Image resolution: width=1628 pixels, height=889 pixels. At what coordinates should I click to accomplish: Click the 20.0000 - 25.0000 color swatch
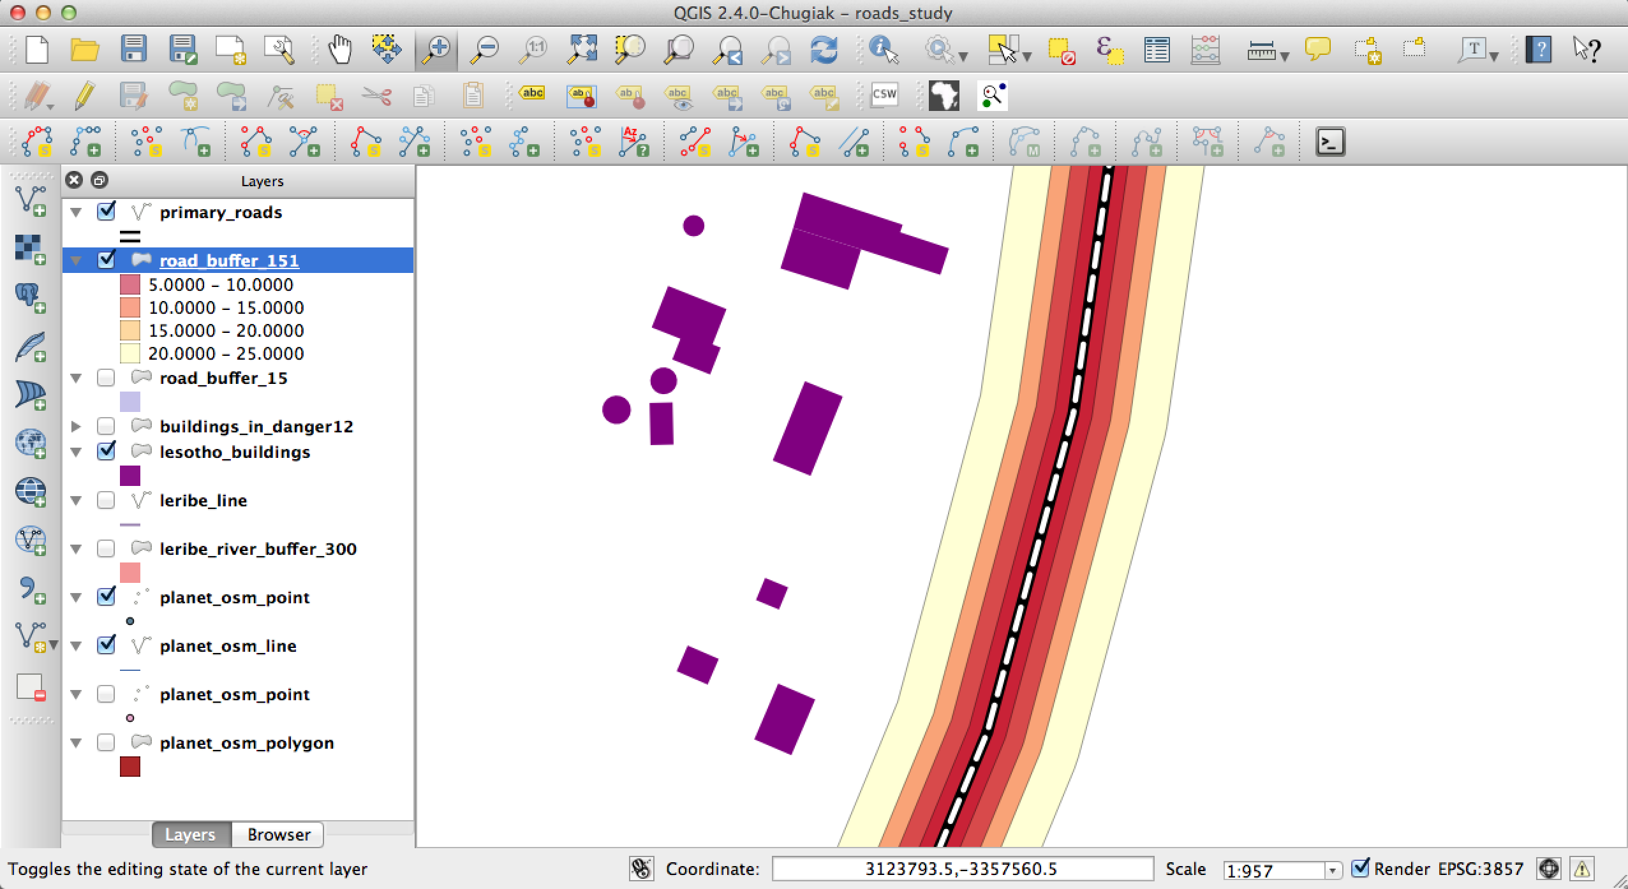pos(129,353)
